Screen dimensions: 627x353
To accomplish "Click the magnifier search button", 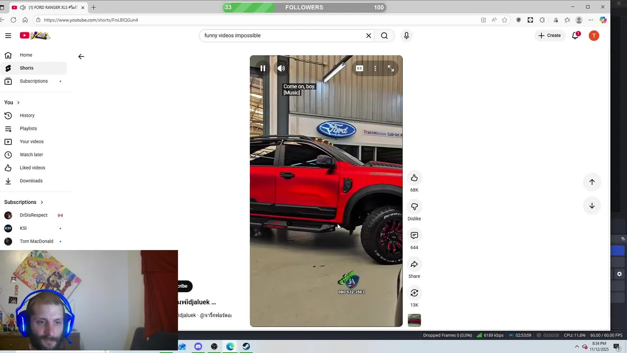I will pos(385,35).
